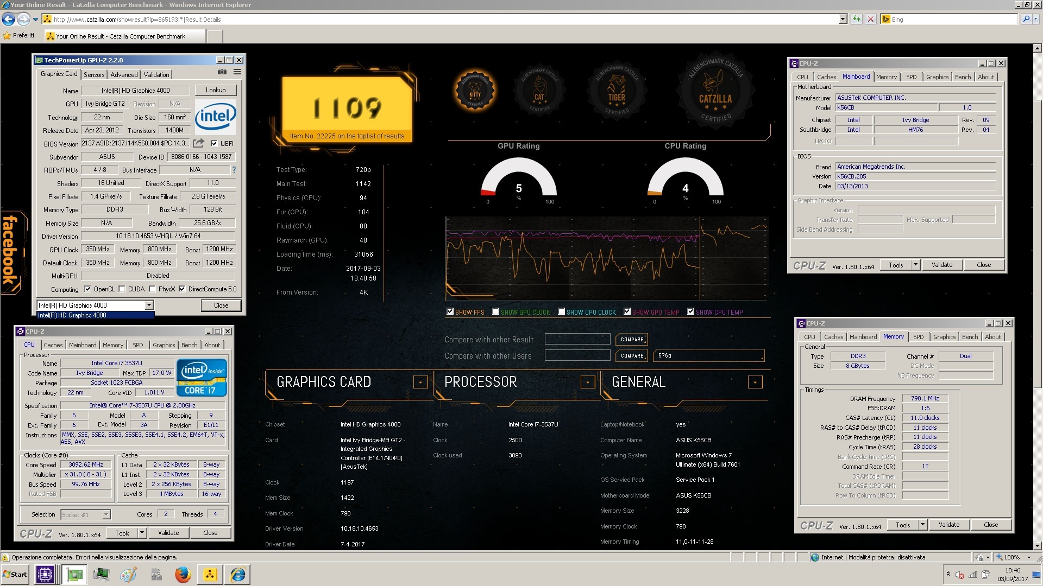
Task: Open the Internet Explorer taskbar icon
Action: pyautogui.click(x=238, y=575)
